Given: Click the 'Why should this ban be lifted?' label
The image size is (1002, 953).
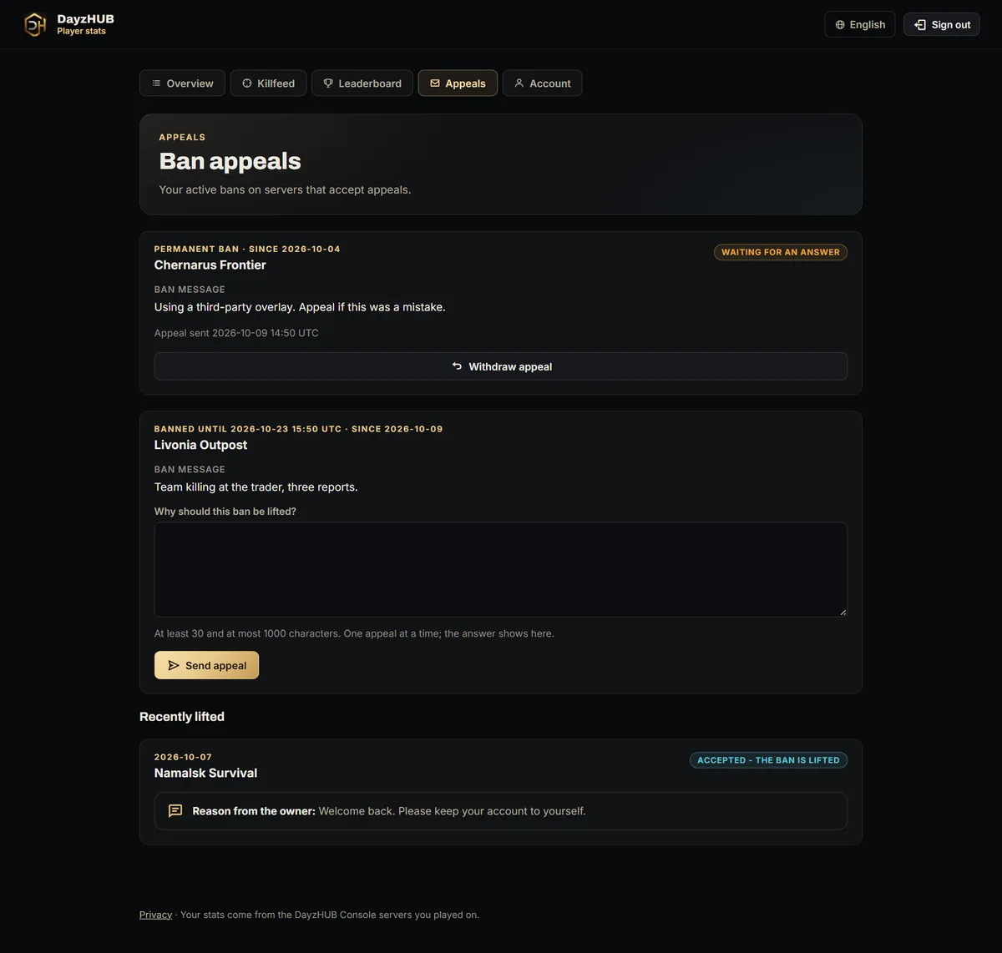Looking at the screenshot, I should coord(225,512).
